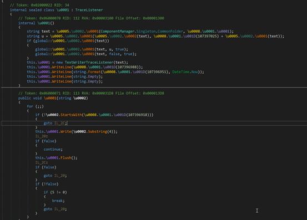This screenshot has width=307, height=220.
Task: Click the continue keyword
Action: click(x=52, y=149)
